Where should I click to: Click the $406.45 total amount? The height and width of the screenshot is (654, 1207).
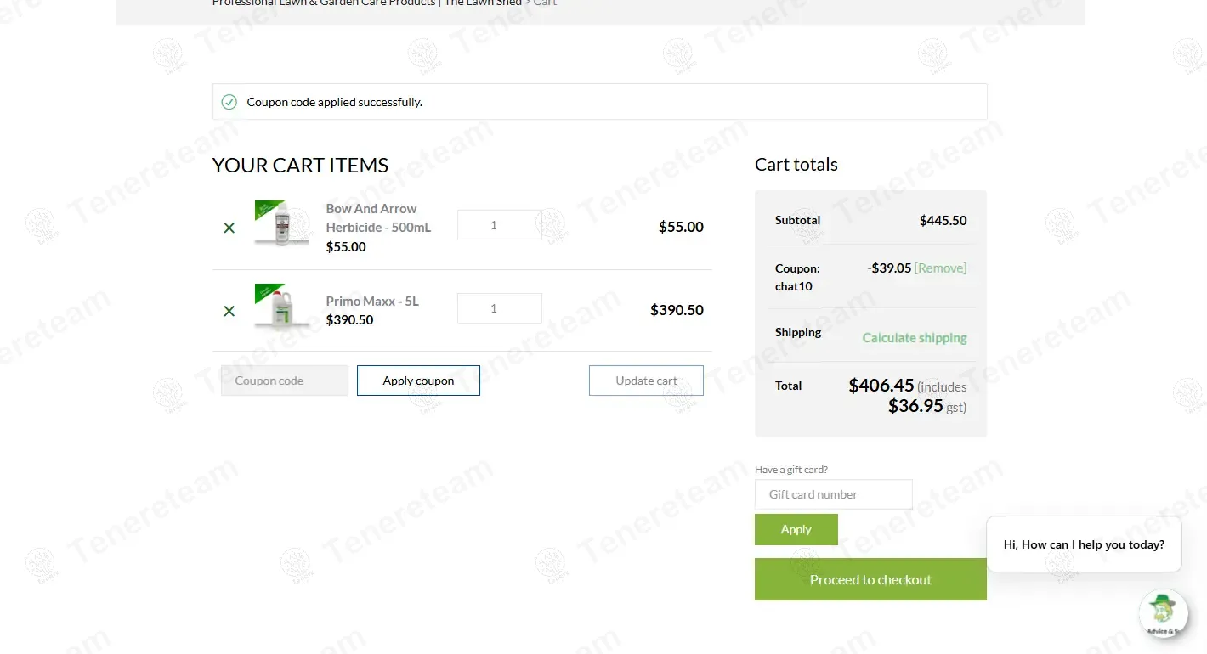point(881,385)
